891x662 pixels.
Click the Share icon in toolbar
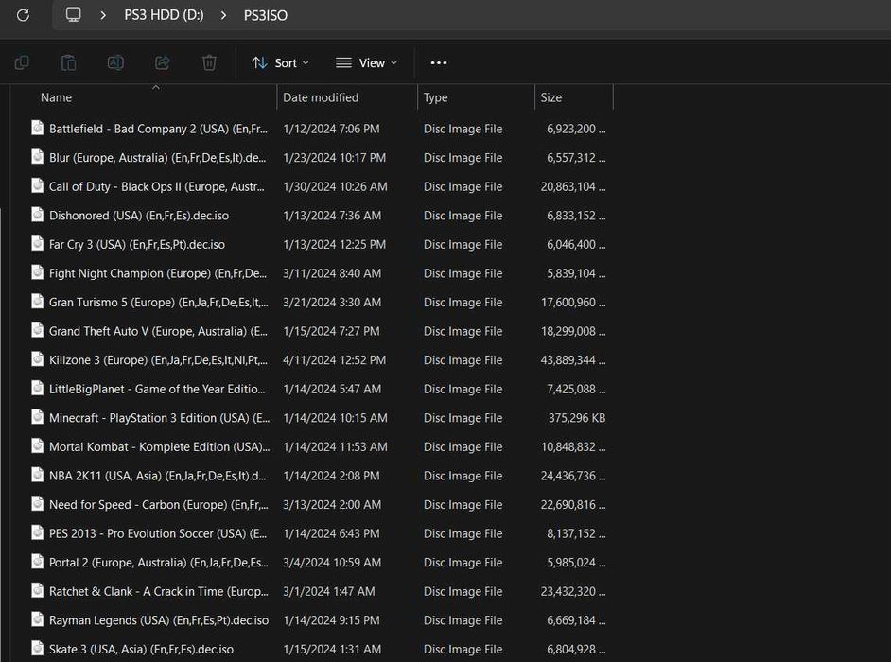click(x=163, y=62)
